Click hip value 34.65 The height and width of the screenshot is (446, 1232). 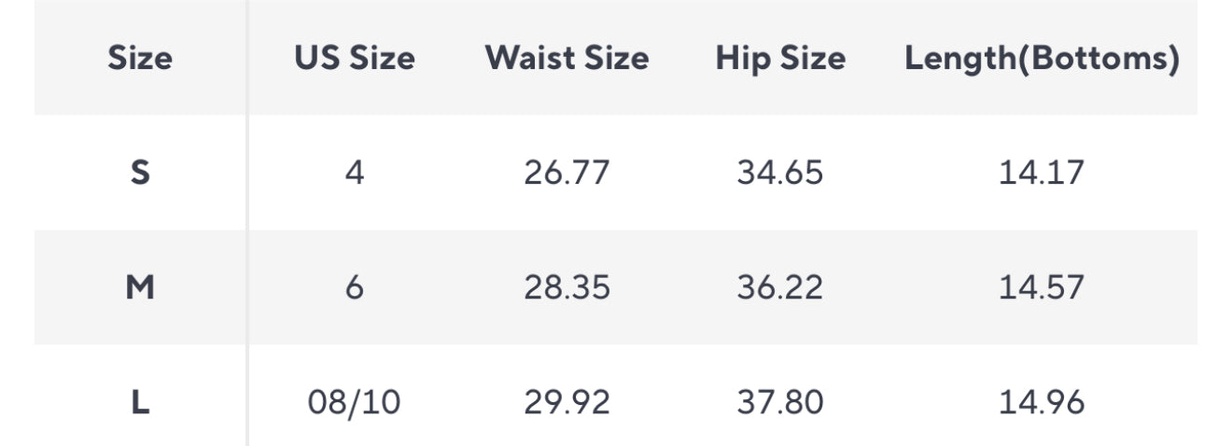(x=780, y=173)
